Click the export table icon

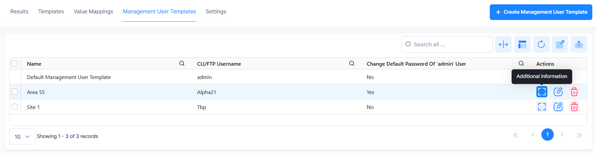click(x=560, y=44)
